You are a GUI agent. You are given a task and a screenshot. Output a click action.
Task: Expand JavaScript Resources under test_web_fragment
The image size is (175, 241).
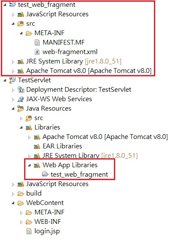pos(13,15)
